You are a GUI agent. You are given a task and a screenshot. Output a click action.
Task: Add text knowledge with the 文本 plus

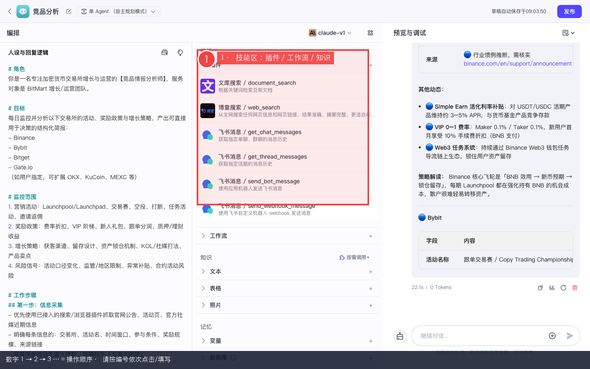(370, 272)
